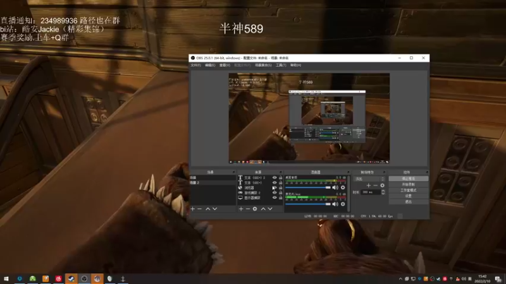
Task: Toggle visibility of 游戏捕获 2 source
Action: tap(275, 192)
